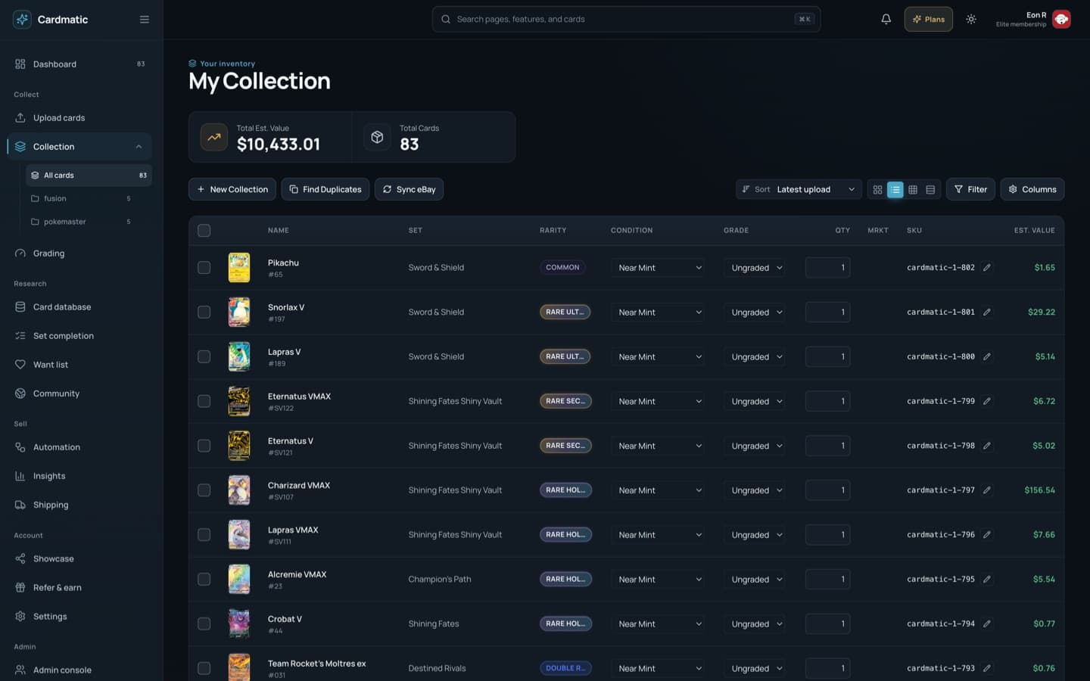This screenshot has height=681, width=1090.
Task: Open Sort Latest upload dropdown
Action: [x=799, y=190]
